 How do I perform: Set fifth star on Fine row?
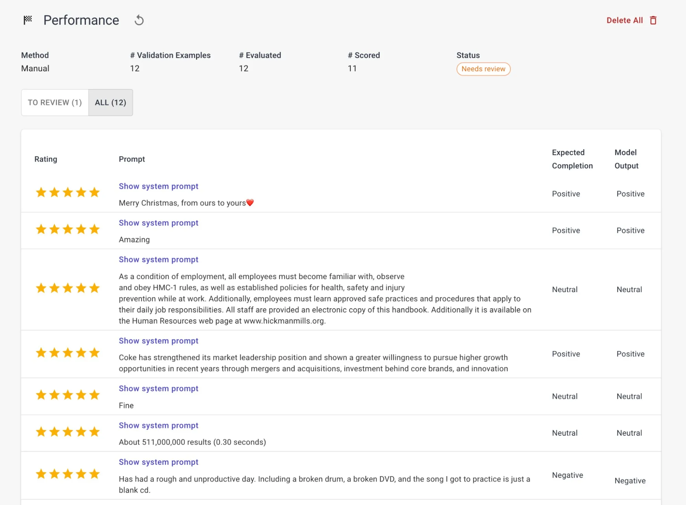[94, 395]
